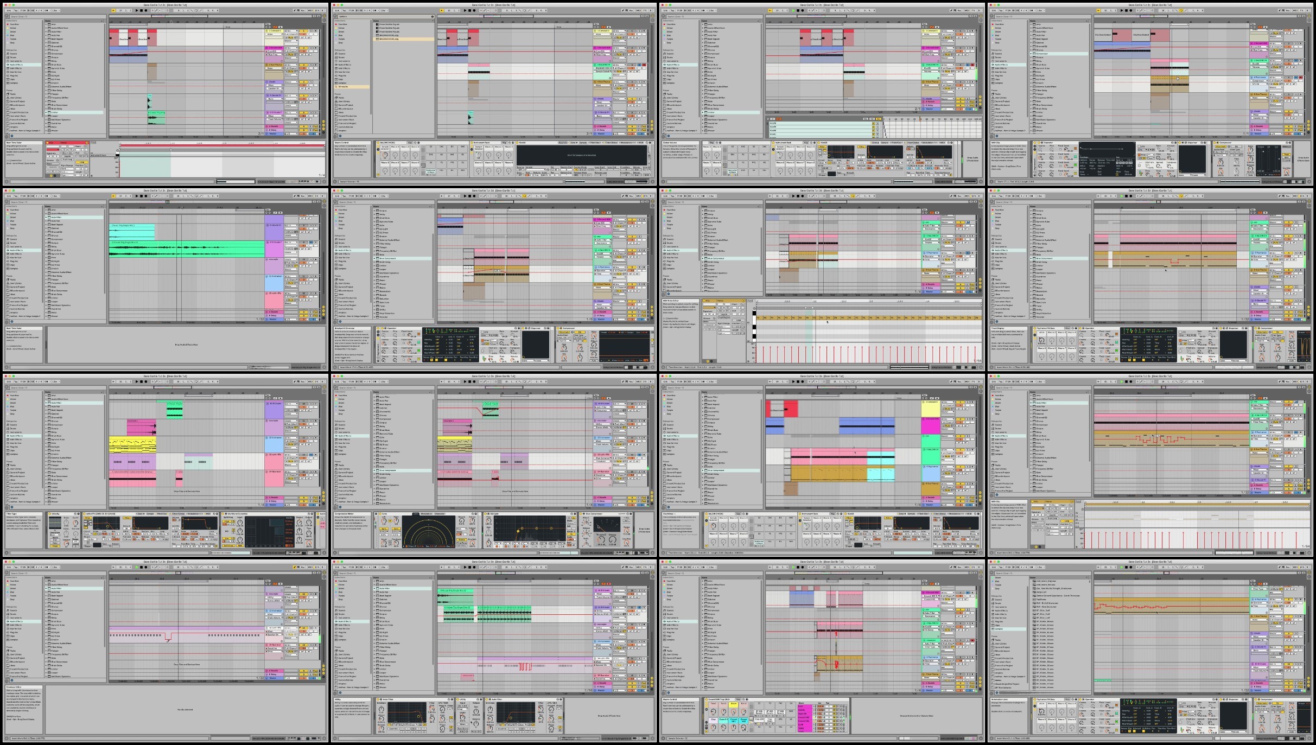The image size is (1316, 745).
Task: Toggle blue browser Preview button in Echo window
Action: (x=340, y=507)
